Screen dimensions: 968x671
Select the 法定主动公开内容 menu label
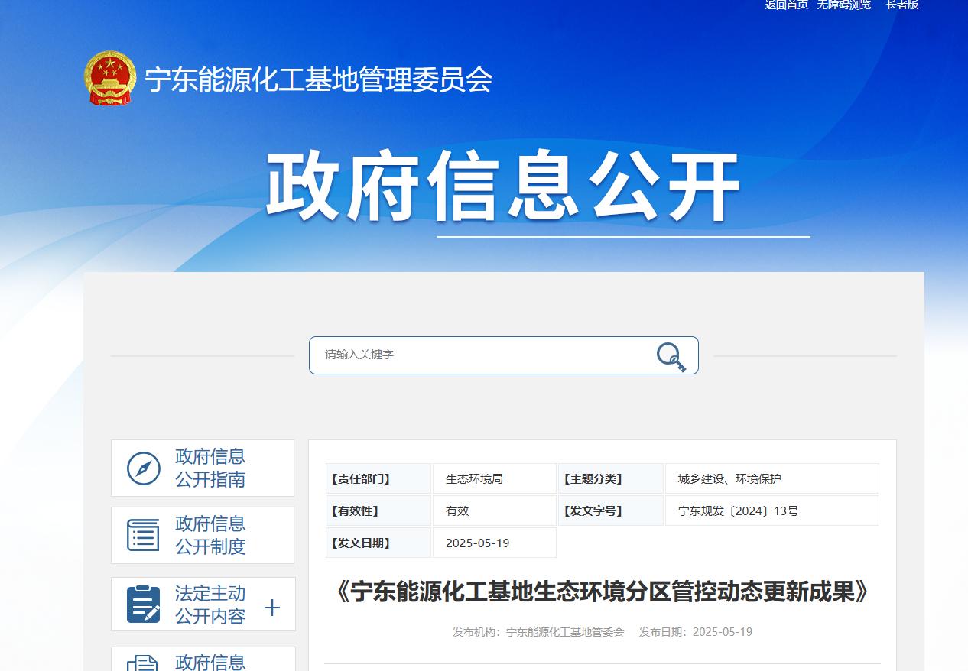pos(210,605)
